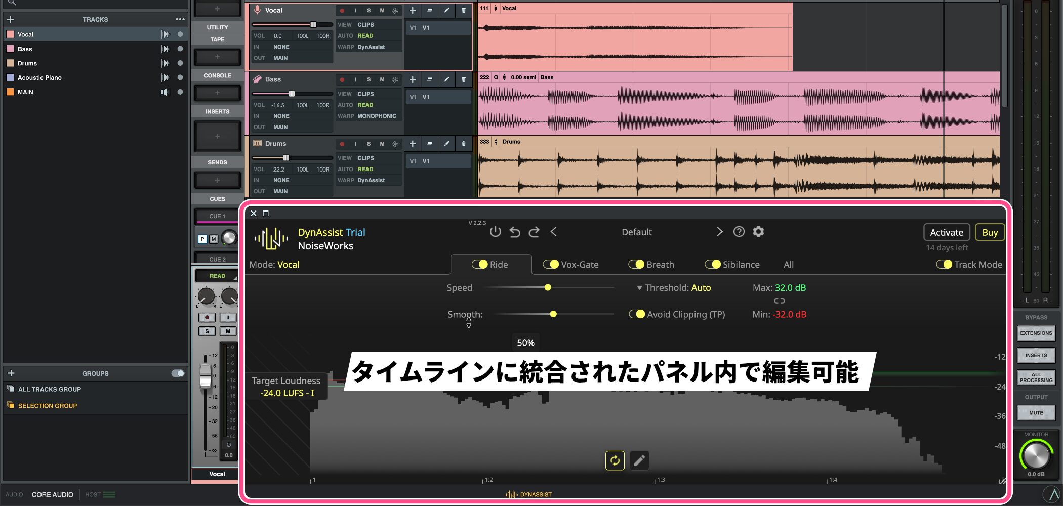Click the Speed slider handle

pos(548,287)
